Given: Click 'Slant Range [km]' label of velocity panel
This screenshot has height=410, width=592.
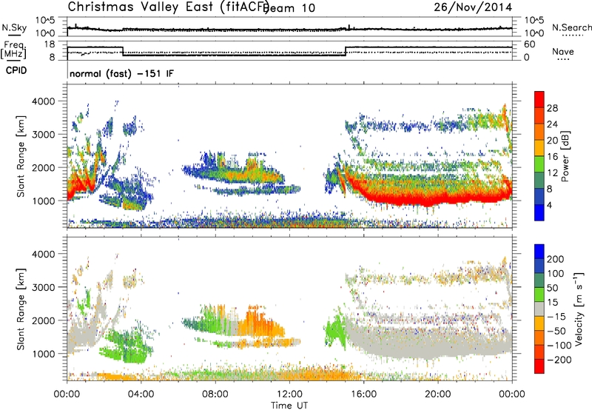Looking at the screenshot, I should pos(21,309).
